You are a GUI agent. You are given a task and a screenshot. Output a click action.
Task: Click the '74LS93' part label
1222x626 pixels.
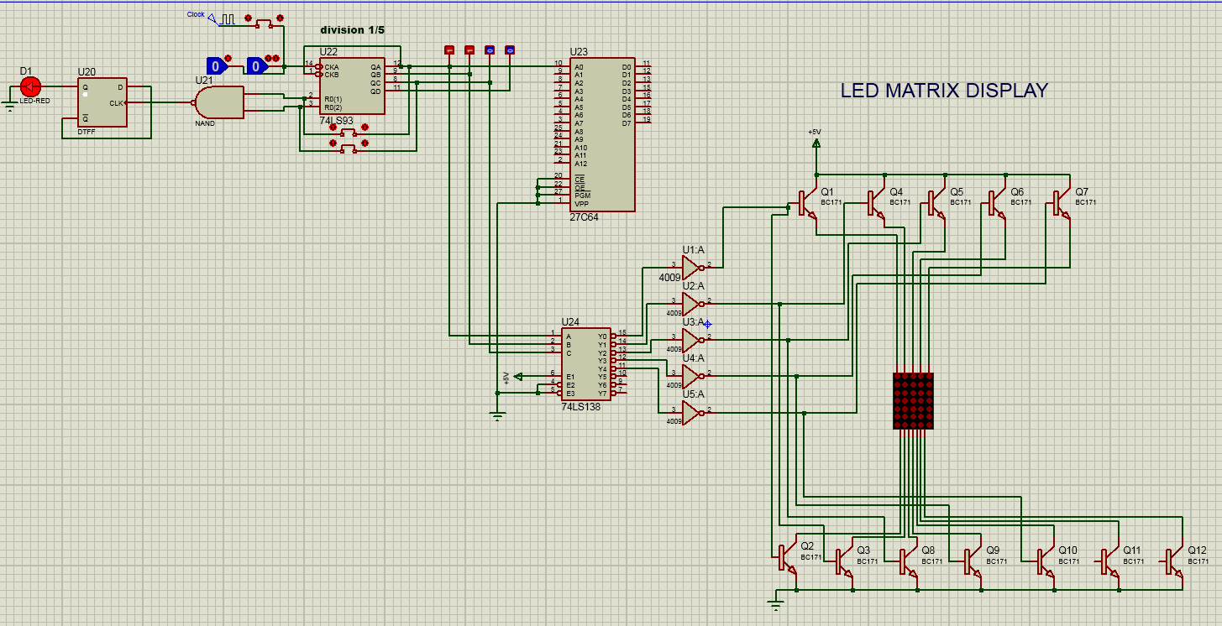pyautogui.click(x=336, y=121)
